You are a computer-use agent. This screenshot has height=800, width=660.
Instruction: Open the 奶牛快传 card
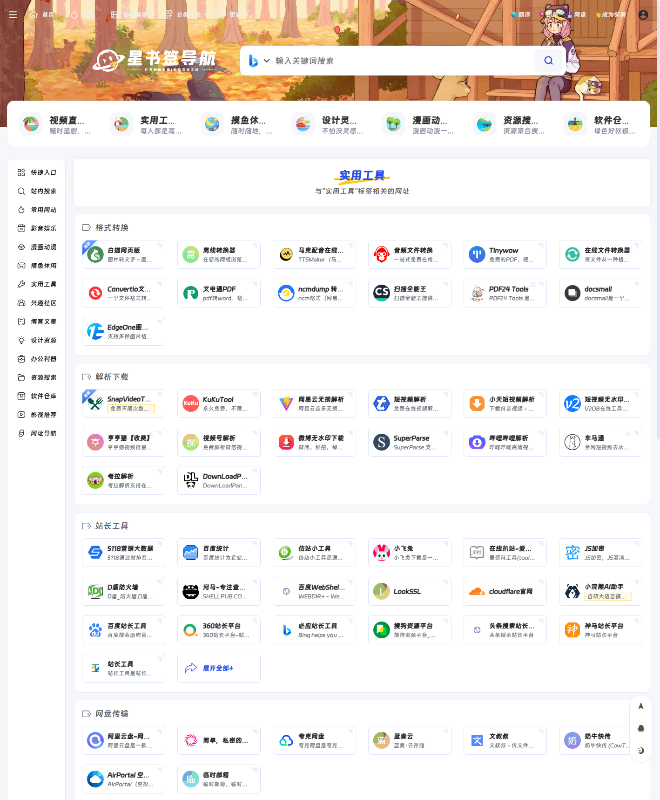click(600, 740)
